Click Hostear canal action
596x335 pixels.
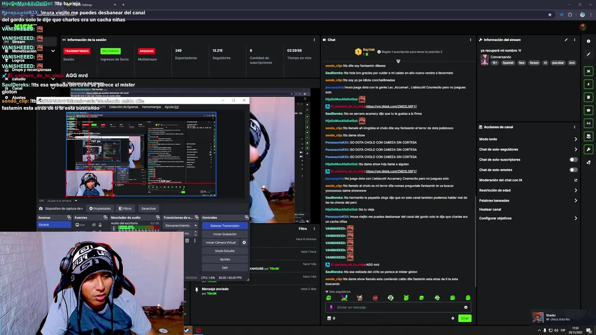[490, 209]
